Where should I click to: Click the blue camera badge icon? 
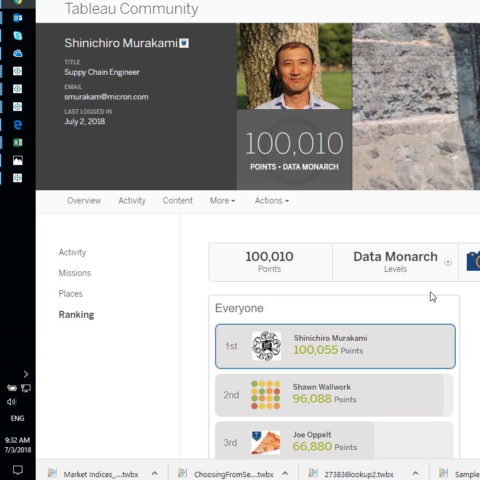click(473, 261)
